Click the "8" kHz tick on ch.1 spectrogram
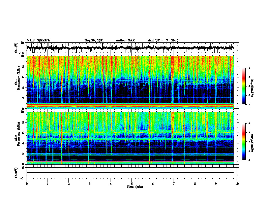Screen dimensions: 267x206 (x=23, y=67)
